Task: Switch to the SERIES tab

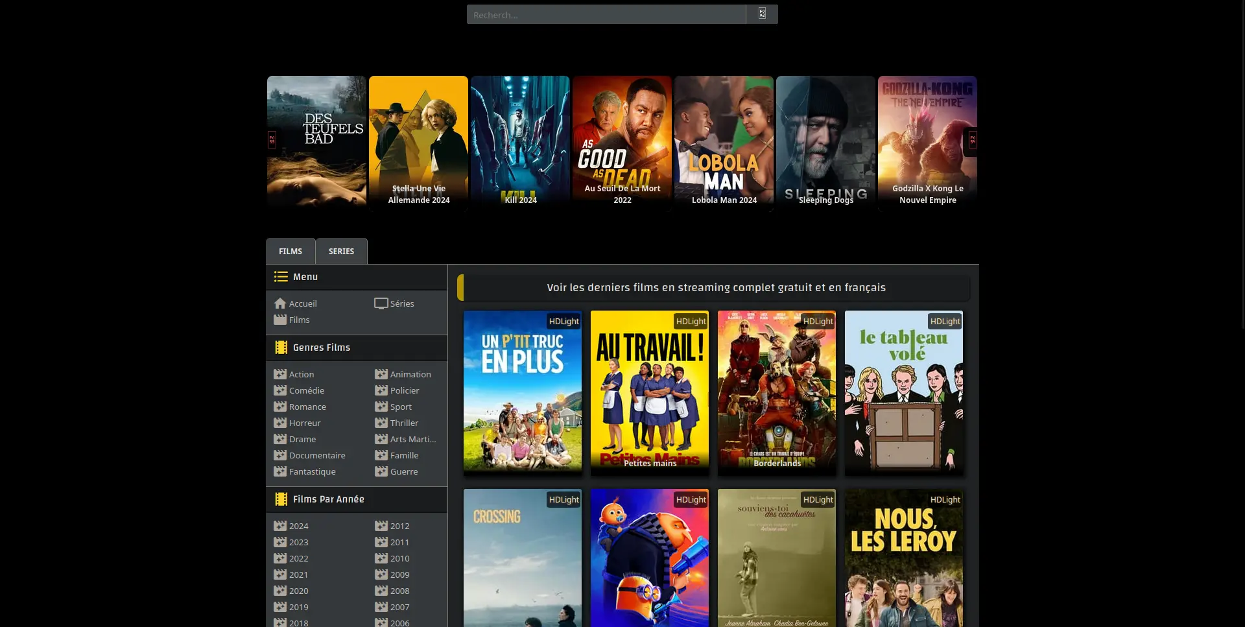Action: (341, 251)
